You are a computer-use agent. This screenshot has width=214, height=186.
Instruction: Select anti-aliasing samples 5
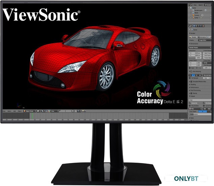point(190,75)
